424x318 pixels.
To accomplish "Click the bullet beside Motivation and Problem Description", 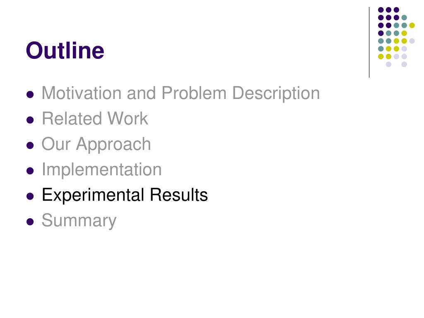I will [x=30, y=94].
